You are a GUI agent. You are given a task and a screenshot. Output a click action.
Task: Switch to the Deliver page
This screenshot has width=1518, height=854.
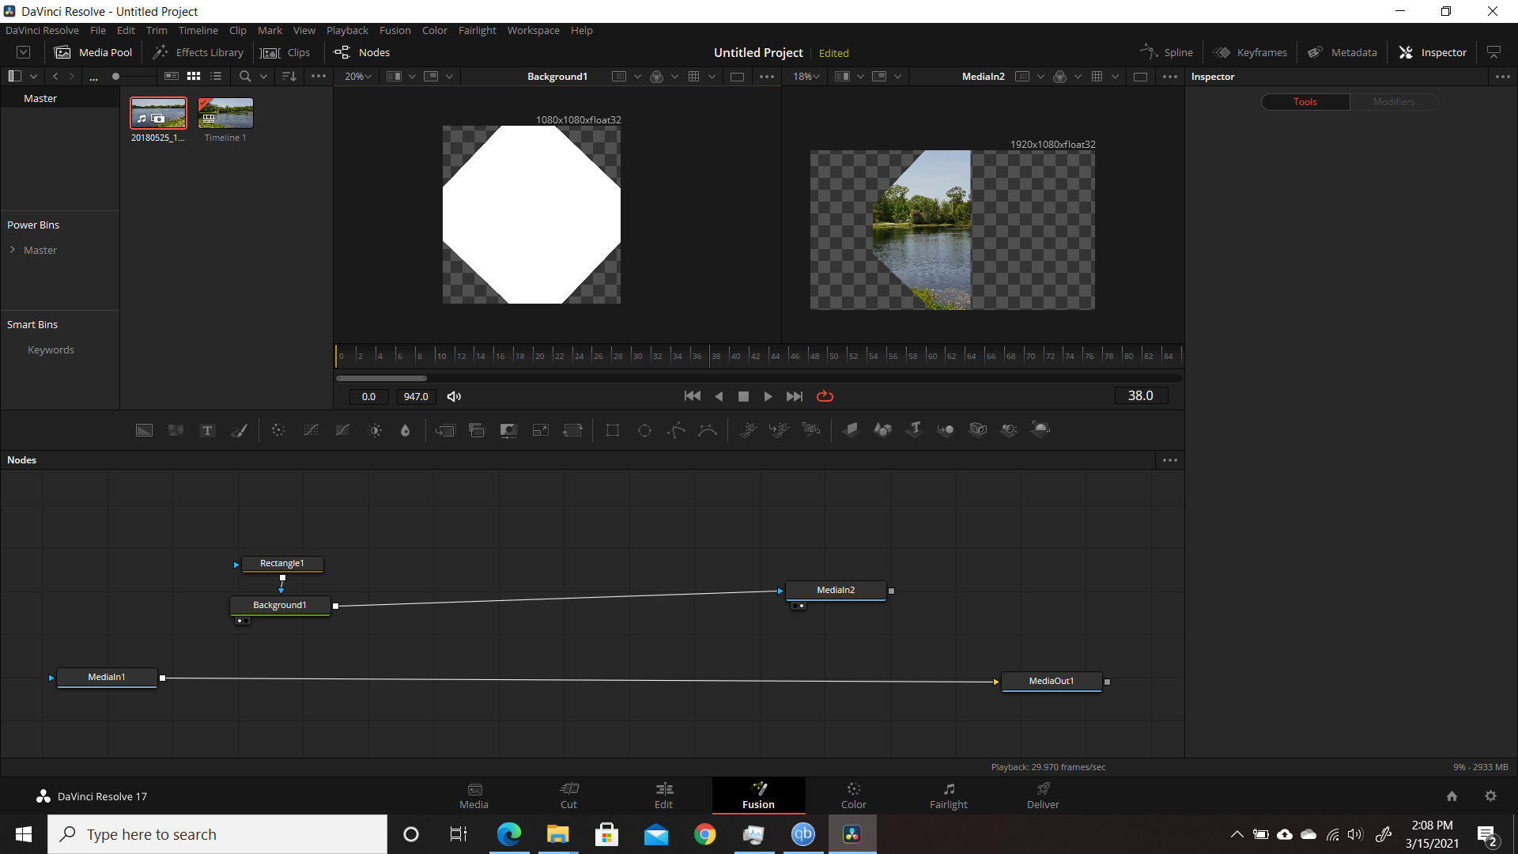pos(1043,795)
